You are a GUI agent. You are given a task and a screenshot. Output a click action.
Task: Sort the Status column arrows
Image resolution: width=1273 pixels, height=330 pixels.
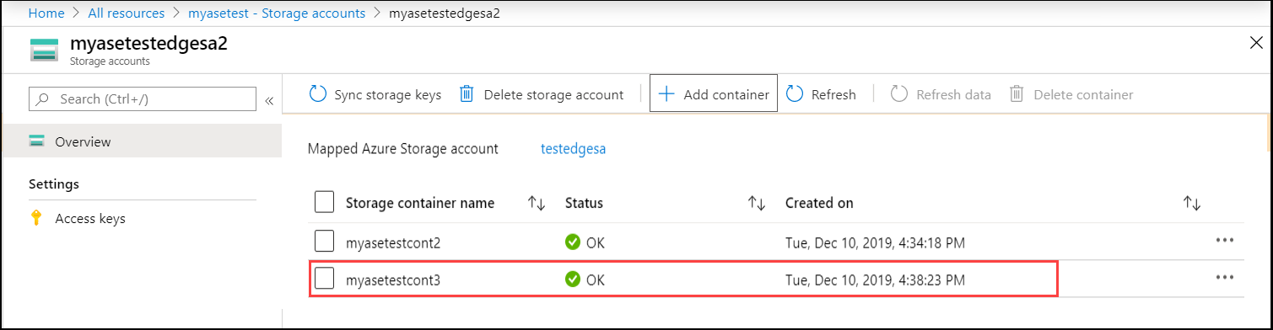pos(757,203)
